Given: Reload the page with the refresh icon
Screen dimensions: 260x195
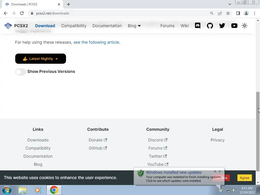Looking at the screenshot, I should point(22,13).
